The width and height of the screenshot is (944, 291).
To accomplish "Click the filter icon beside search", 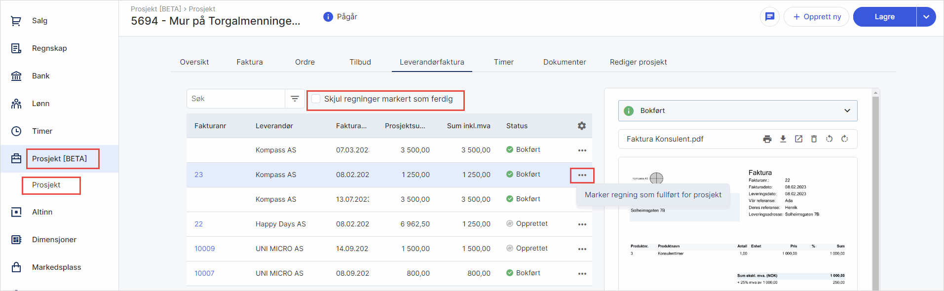I will click(295, 99).
